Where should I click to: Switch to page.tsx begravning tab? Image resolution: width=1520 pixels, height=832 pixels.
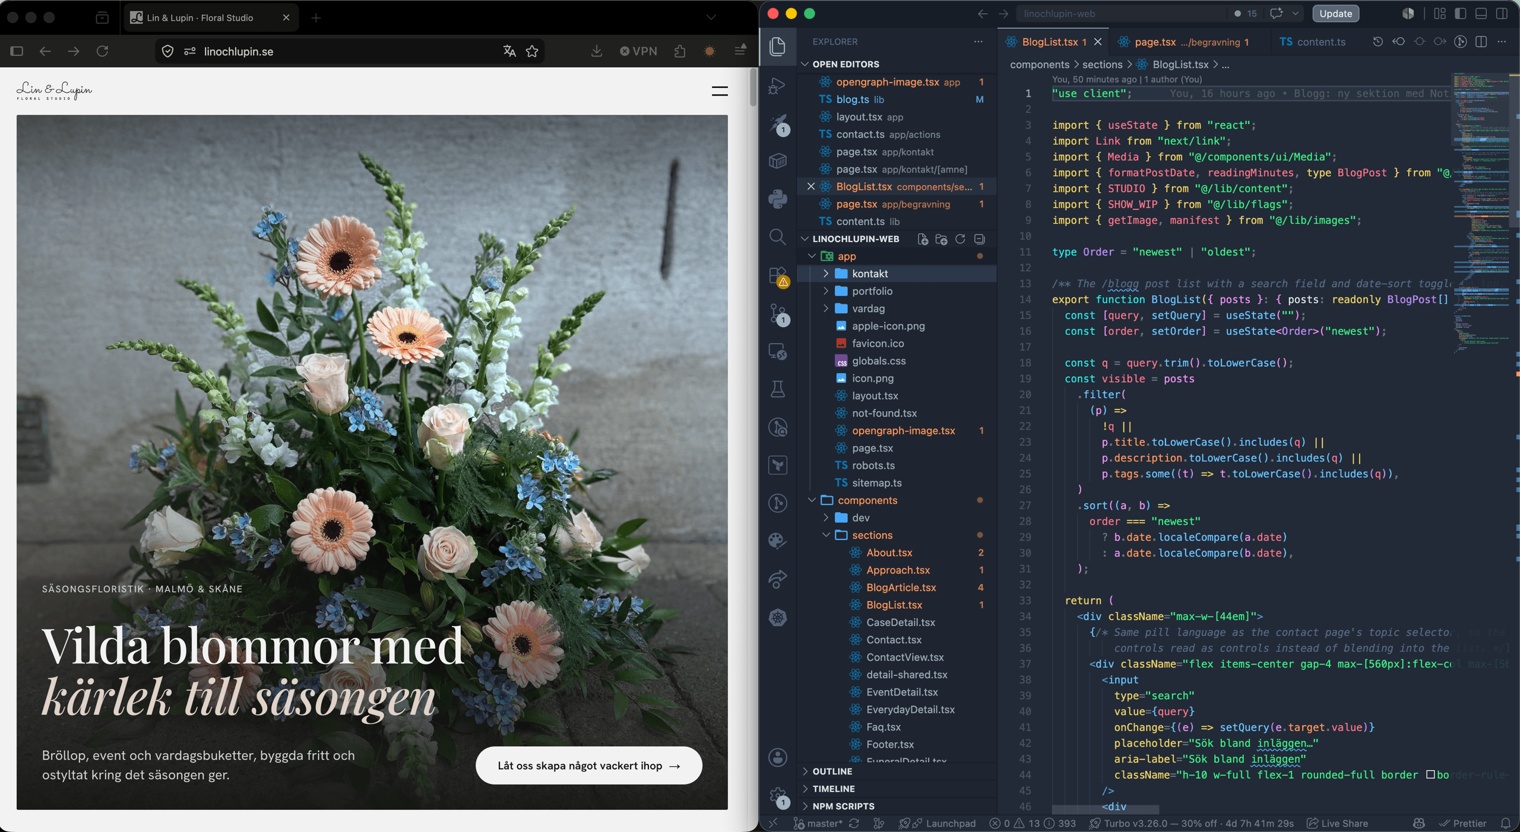click(x=1191, y=42)
